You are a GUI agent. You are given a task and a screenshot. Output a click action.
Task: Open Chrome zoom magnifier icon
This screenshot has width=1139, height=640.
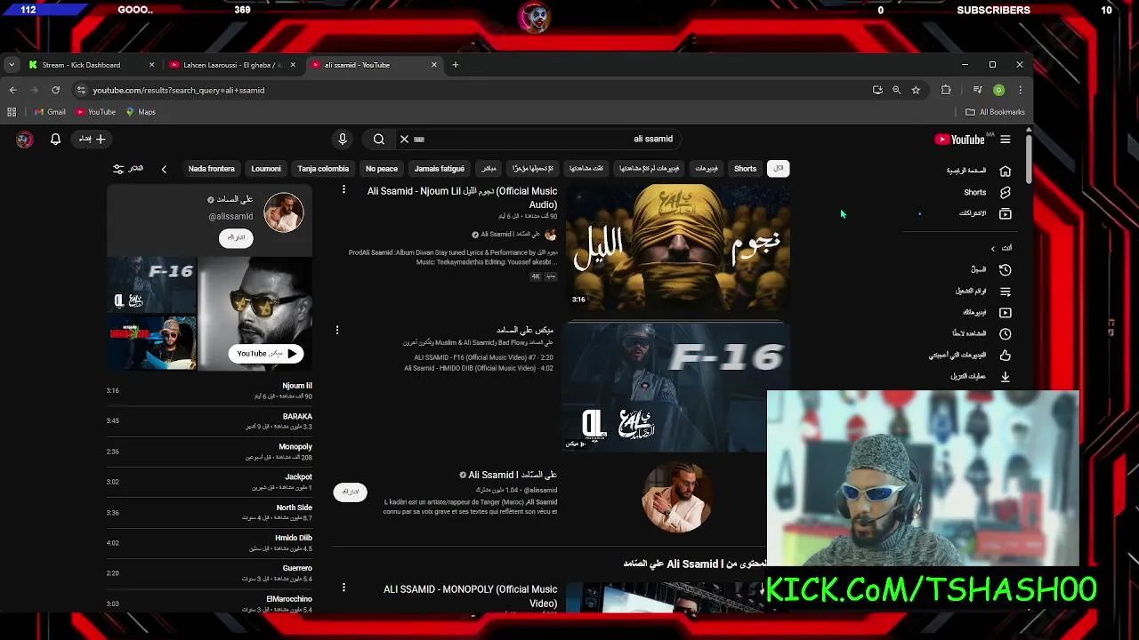point(896,90)
